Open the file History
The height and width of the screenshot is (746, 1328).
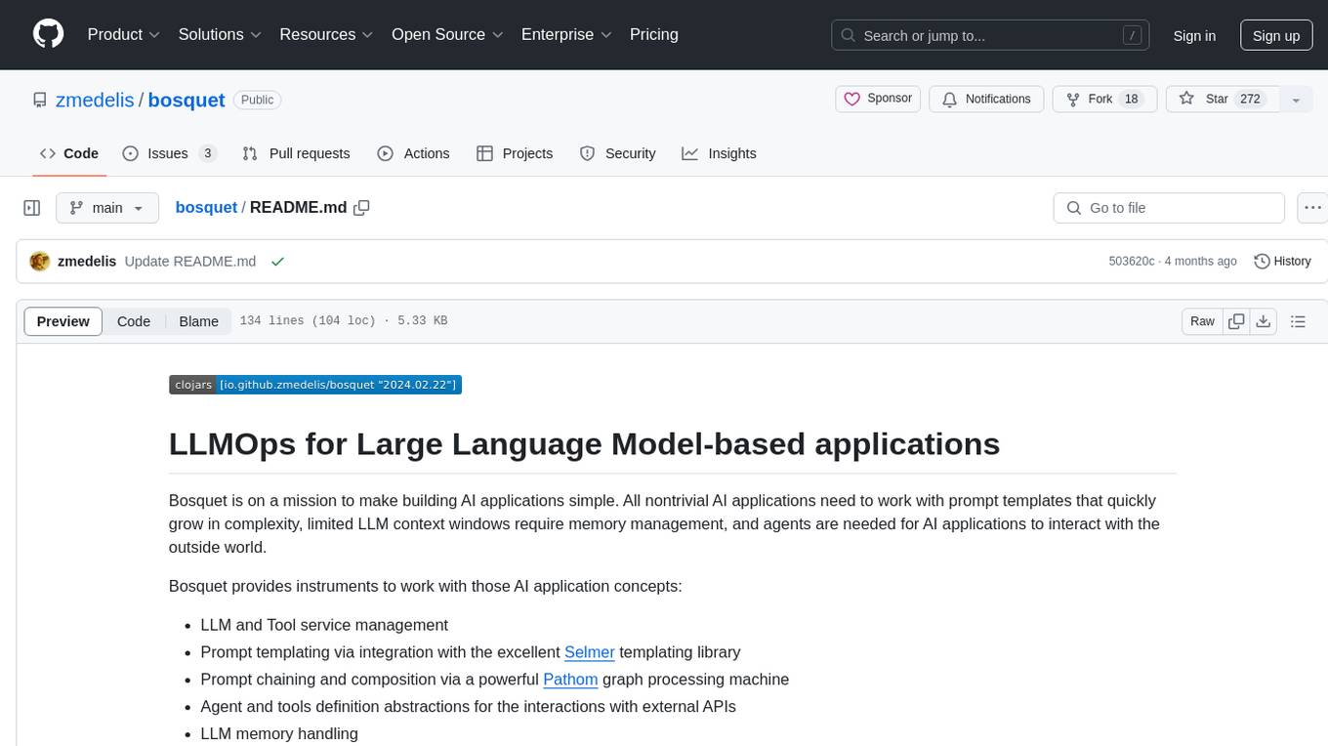(1282, 262)
